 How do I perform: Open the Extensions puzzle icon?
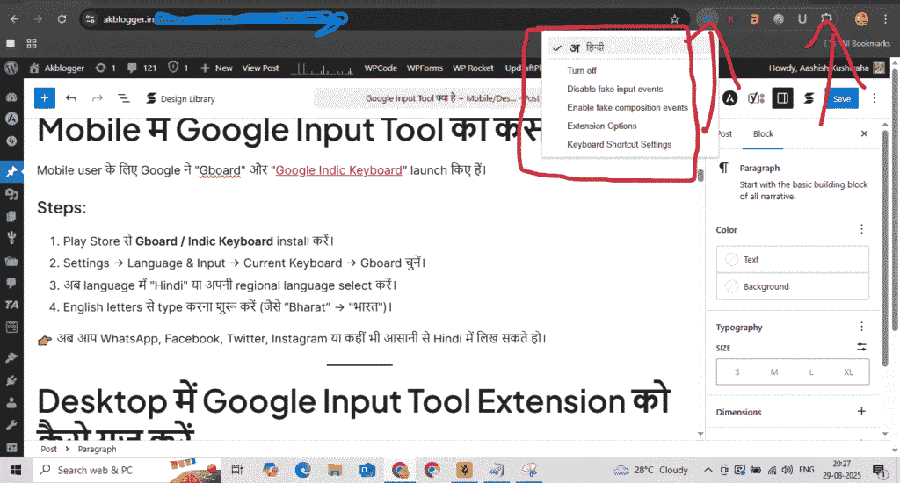[x=826, y=19]
